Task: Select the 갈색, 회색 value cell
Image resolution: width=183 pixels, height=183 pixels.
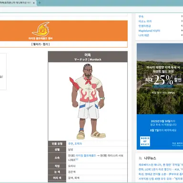Action: (97, 178)
